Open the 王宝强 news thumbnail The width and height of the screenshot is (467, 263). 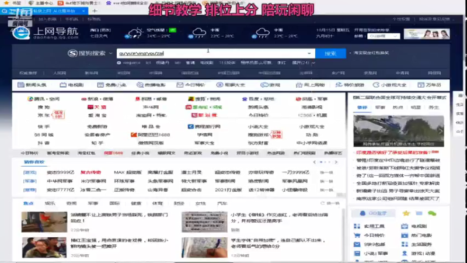pyautogui.click(x=44, y=248)
